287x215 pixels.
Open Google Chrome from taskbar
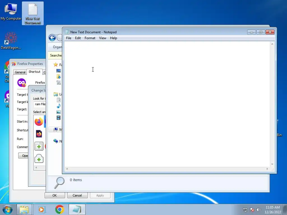[59, 209]
